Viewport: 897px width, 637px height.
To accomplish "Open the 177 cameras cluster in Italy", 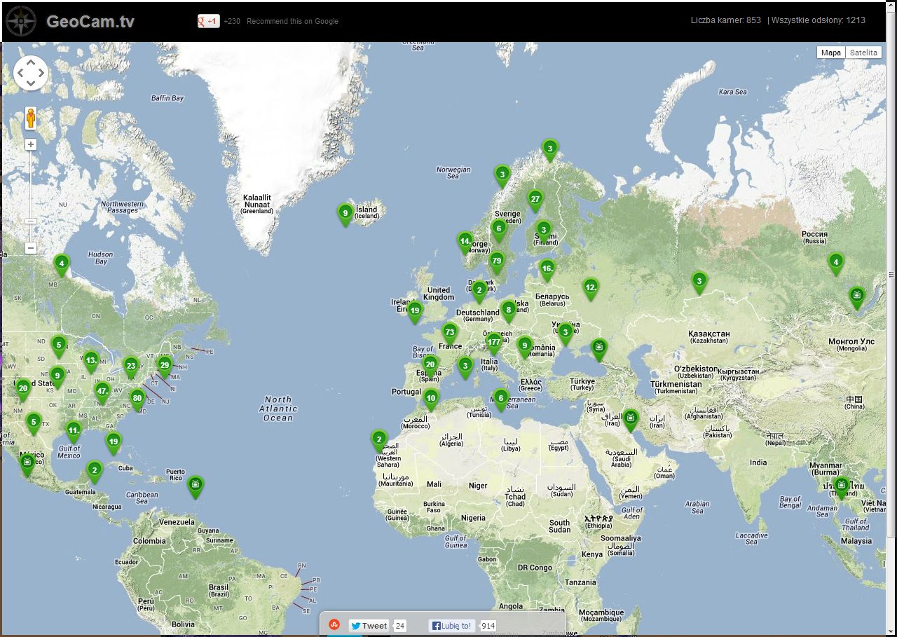I will (494, 343).
